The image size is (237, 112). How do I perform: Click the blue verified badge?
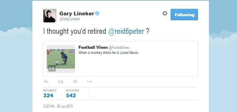(x=97, y=14)
